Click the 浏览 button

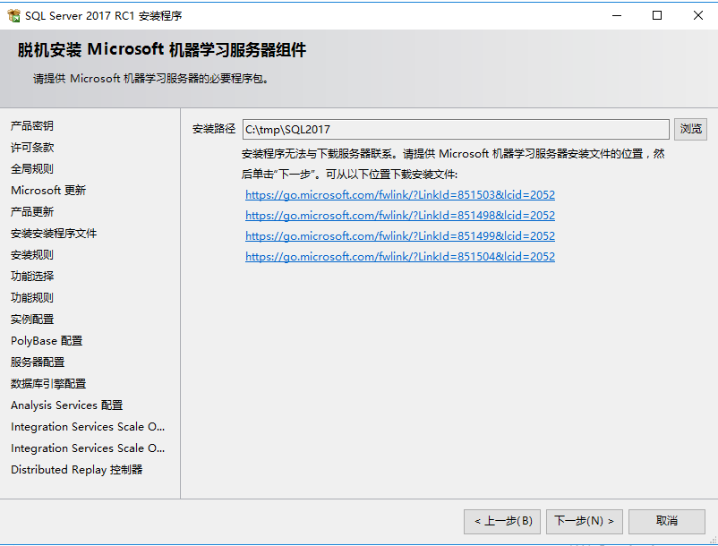pyautogui.click(x=690, y=129)
